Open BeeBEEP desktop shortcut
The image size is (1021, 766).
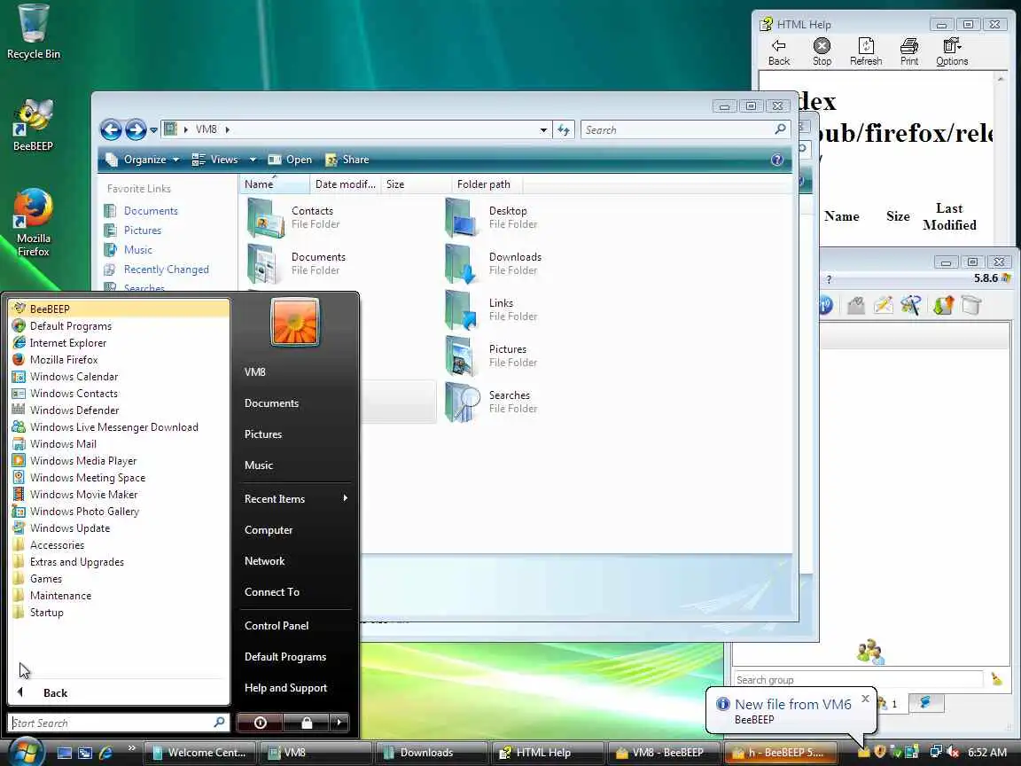pos(33,125)
